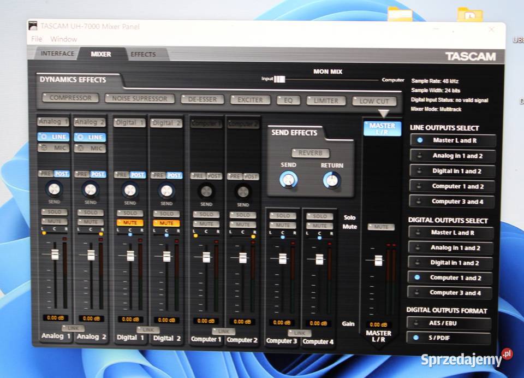Solo the Analog 1 channel

point(54,212)
